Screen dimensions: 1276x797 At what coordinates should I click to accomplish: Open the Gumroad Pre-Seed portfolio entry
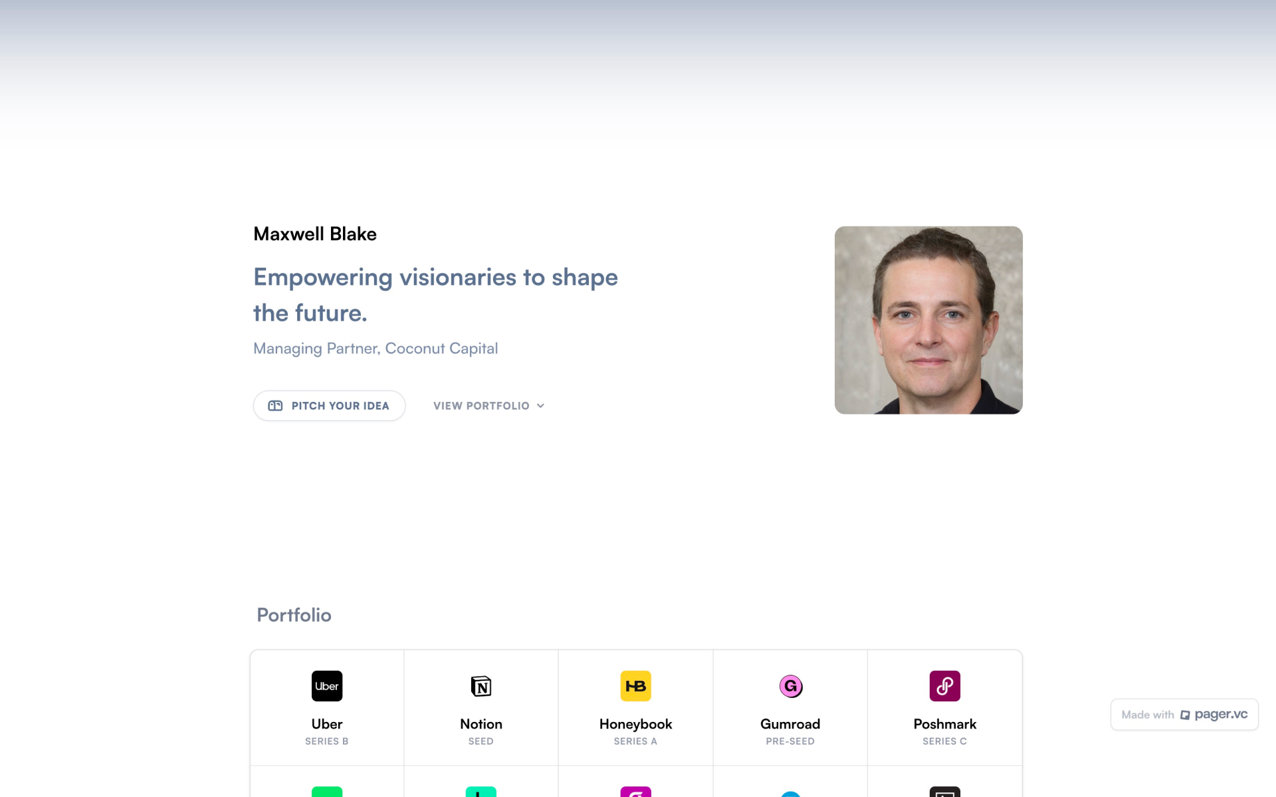pos(790,708)
